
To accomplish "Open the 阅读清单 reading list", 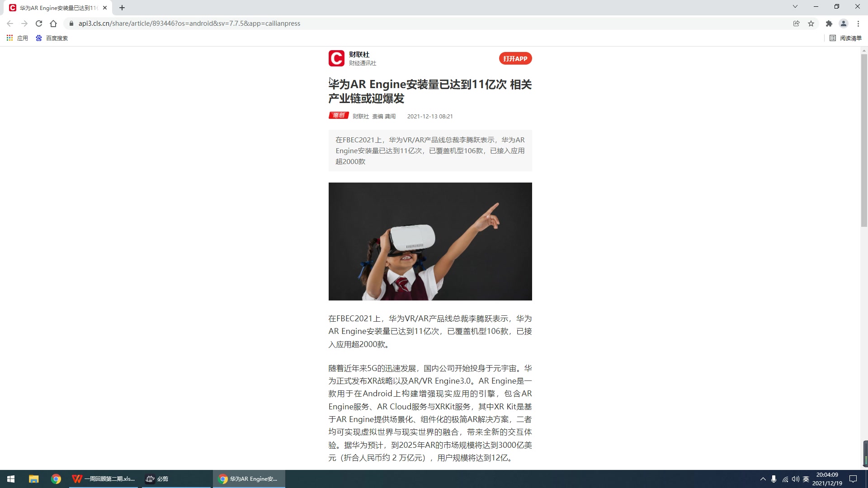I will click(x=845, y=38).
